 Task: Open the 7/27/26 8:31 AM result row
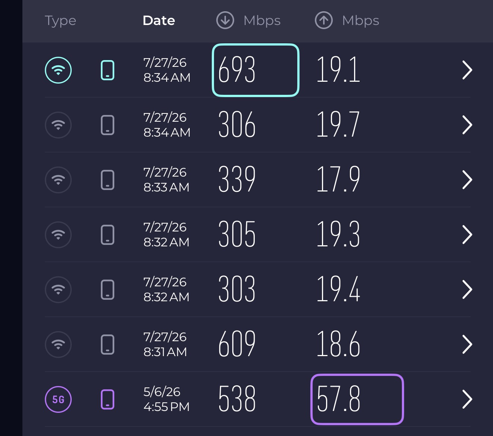click(x=258, y=344)
